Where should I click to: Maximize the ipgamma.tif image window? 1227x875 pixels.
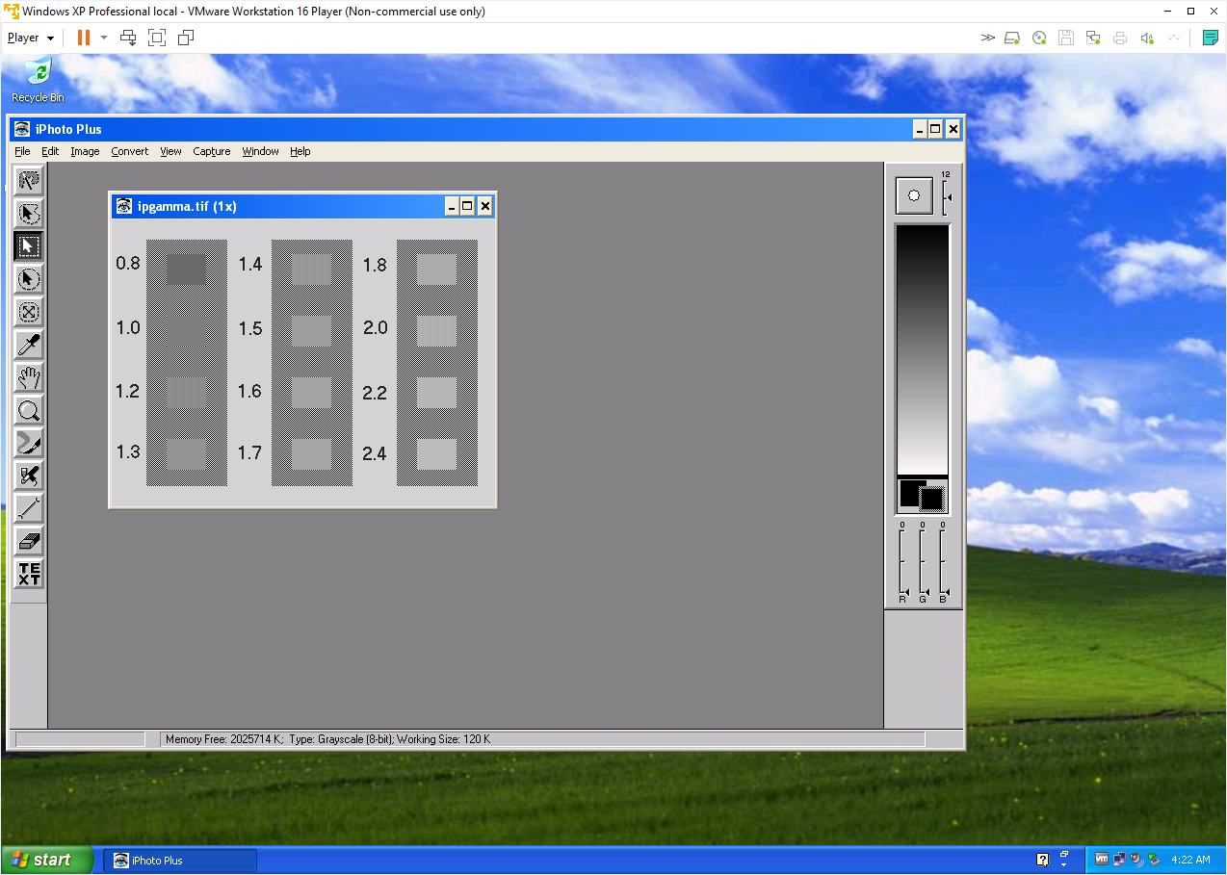pyautogui.click(x=468, y=206)
